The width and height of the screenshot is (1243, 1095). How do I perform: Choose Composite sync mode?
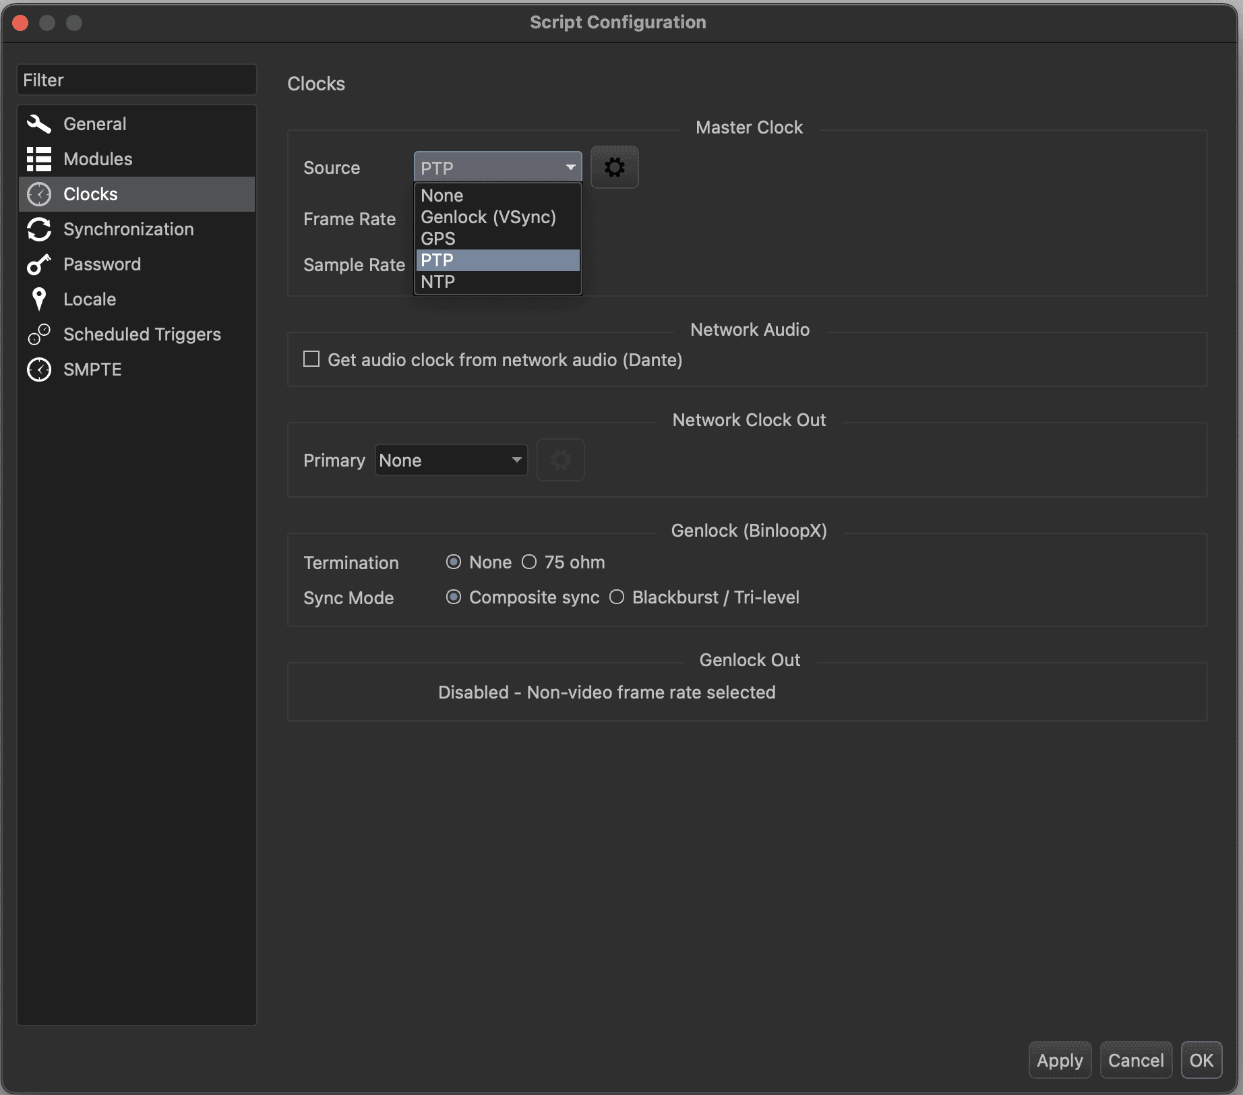454,597
